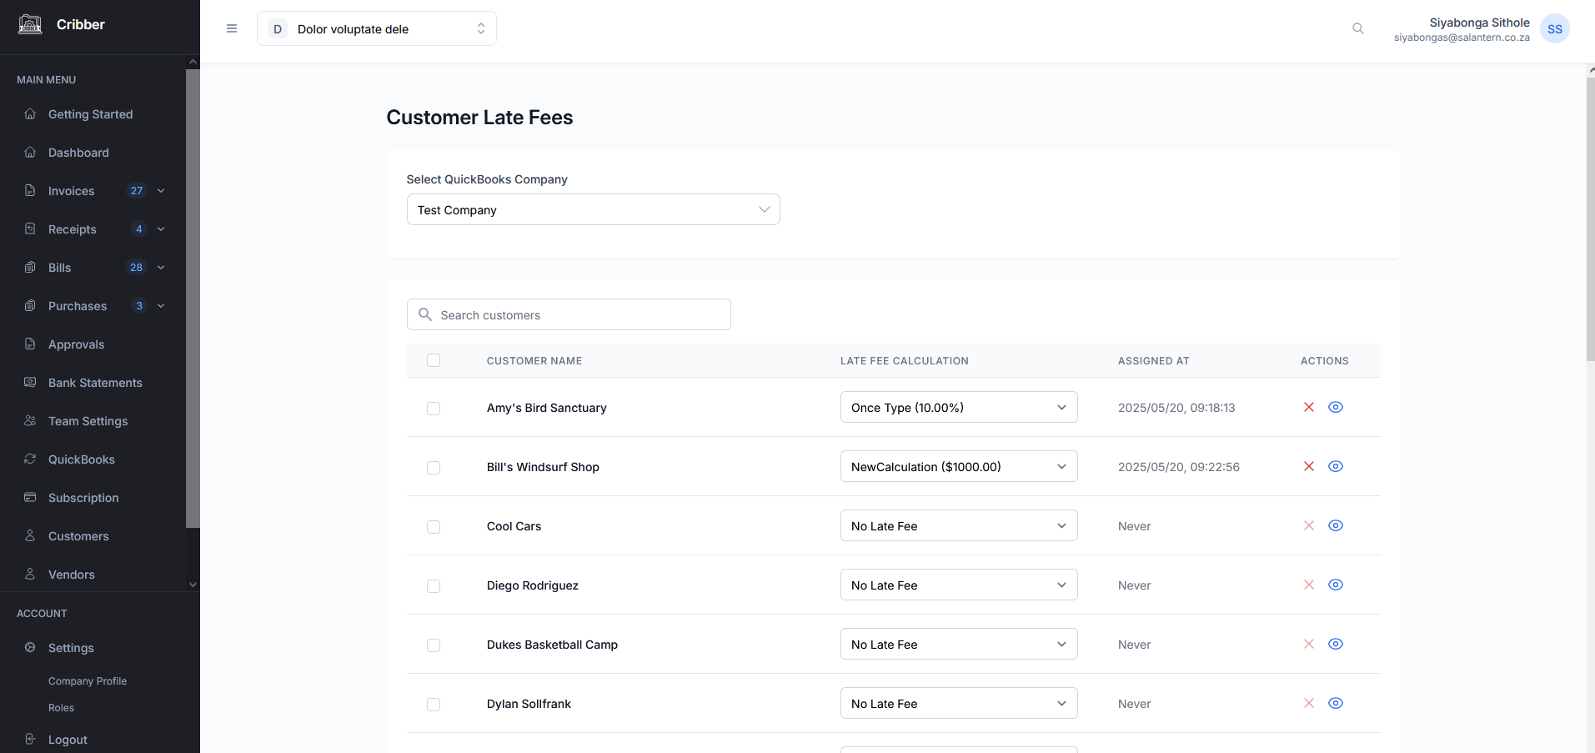Click the Search customers input field
Screen dimensions: 1595x753
(569, 314)
